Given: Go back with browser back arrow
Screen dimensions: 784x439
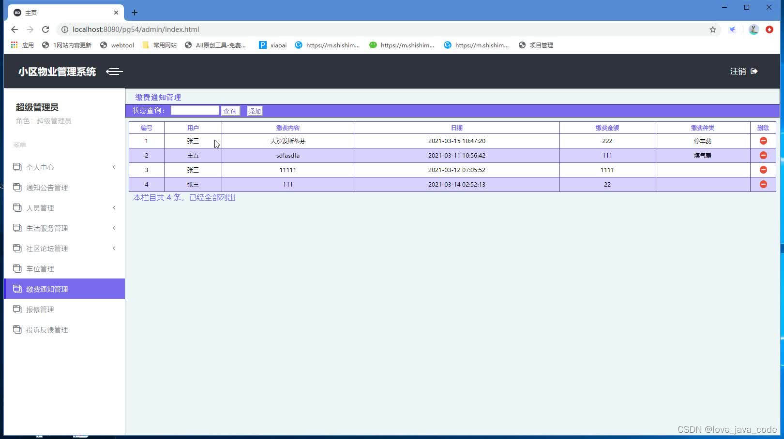Looking at the screenshot, I should pyautogui.click(x=15, y=29).
